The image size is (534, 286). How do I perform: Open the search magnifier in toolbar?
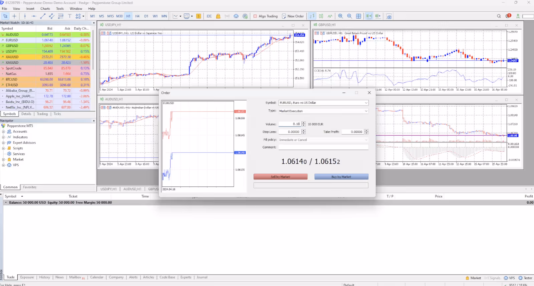click(499, 16)
